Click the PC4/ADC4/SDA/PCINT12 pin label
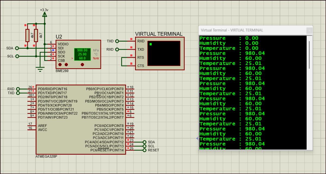Image resolution: width=326 pixels, height=174 pixels. click(104, 142)
